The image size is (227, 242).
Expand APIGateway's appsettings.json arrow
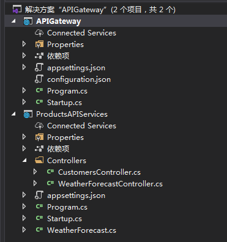pyautogui.click(x=24, y=67)
